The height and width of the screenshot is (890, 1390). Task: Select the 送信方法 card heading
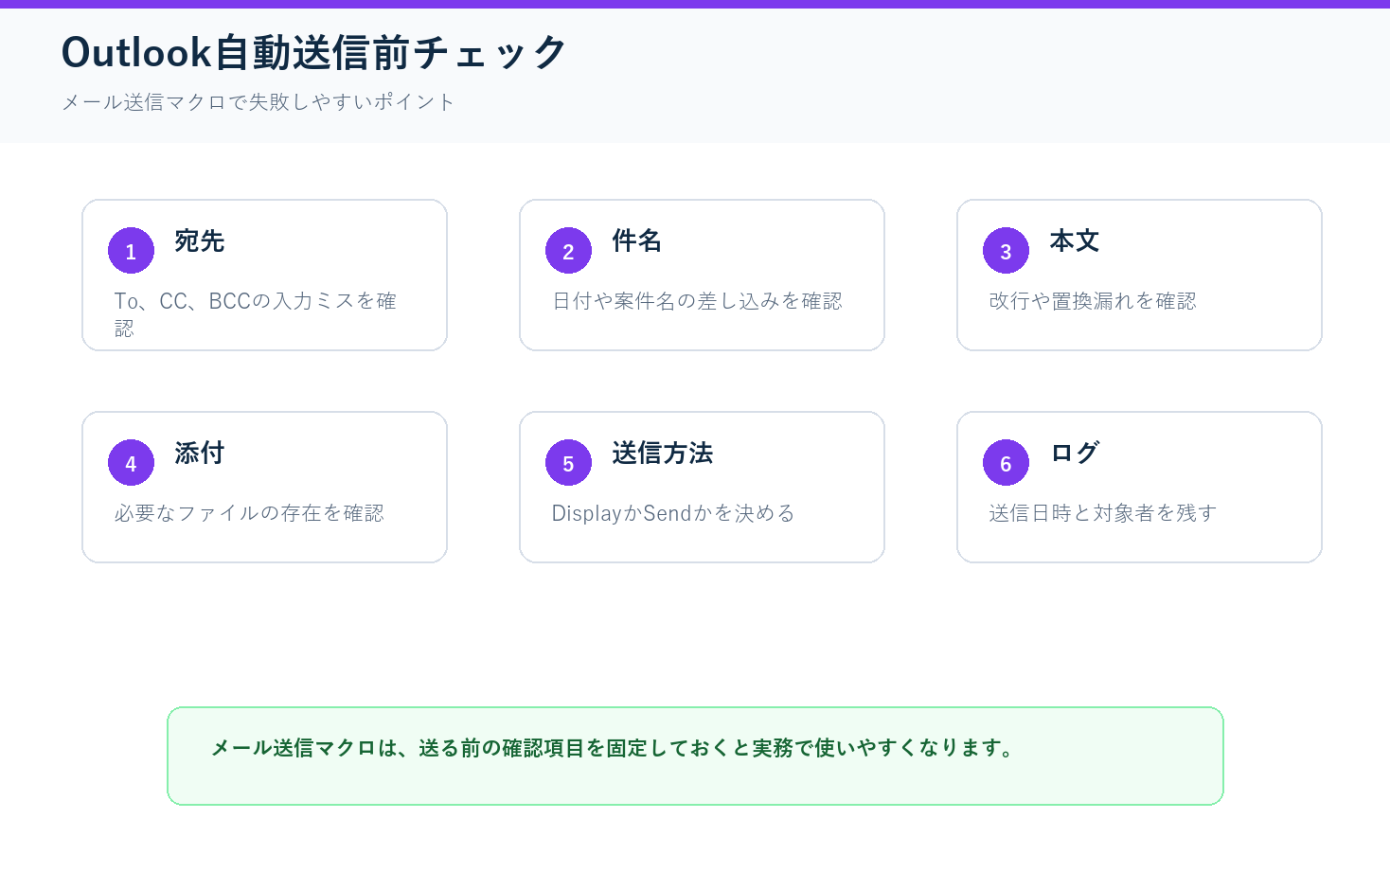[x=662, y=454]
